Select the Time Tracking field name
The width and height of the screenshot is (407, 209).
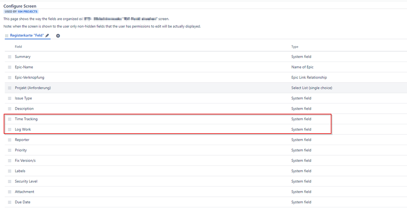[x=26, y=119]
